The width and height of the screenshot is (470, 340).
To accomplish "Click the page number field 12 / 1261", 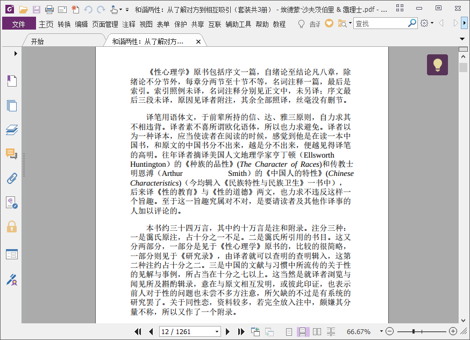I will click(x=187, y=331).
